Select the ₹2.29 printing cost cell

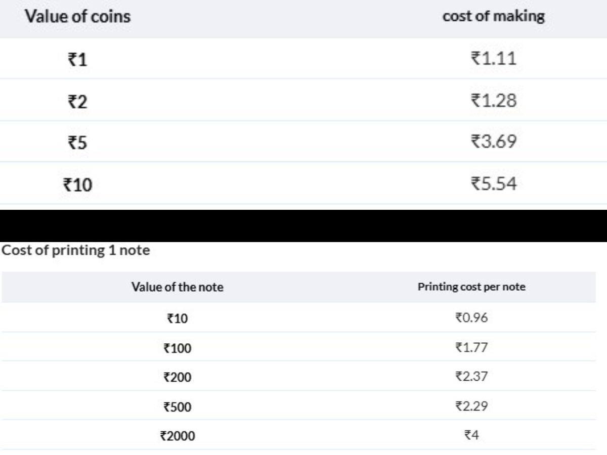(471, 405)
